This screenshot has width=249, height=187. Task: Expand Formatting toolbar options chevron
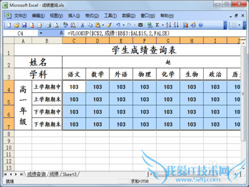tap(245, 25)
